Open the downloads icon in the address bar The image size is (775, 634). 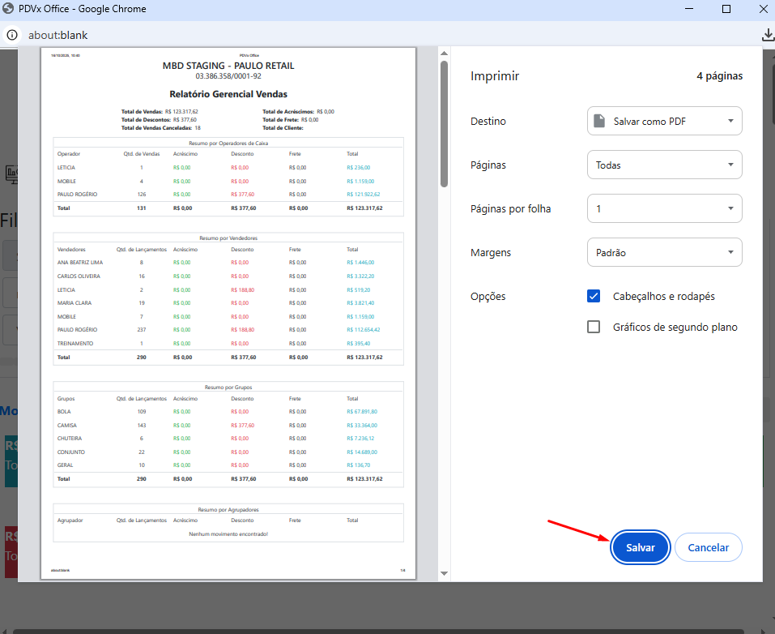(x=768, y=35)
